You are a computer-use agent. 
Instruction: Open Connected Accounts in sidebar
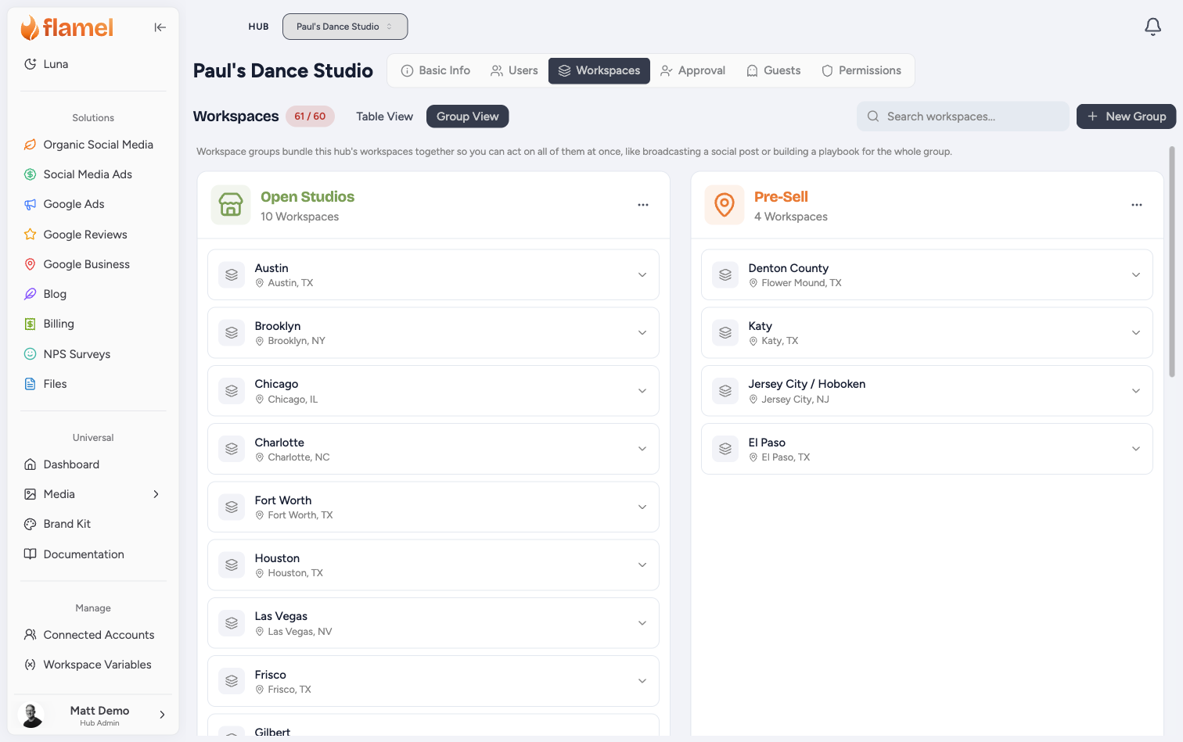(93, 635)
